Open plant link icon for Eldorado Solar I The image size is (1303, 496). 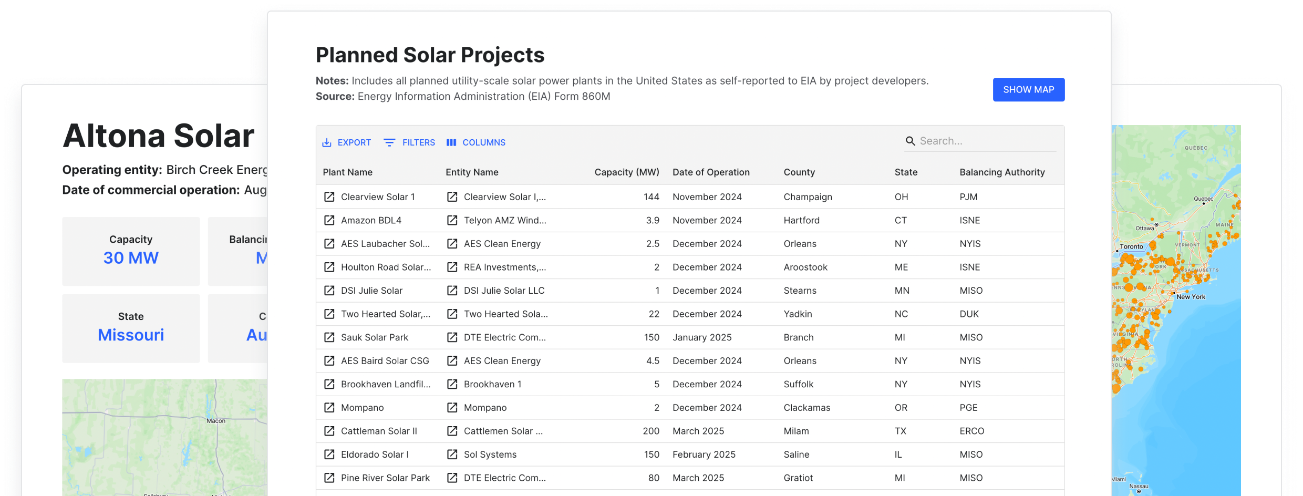tap(329, 454)
